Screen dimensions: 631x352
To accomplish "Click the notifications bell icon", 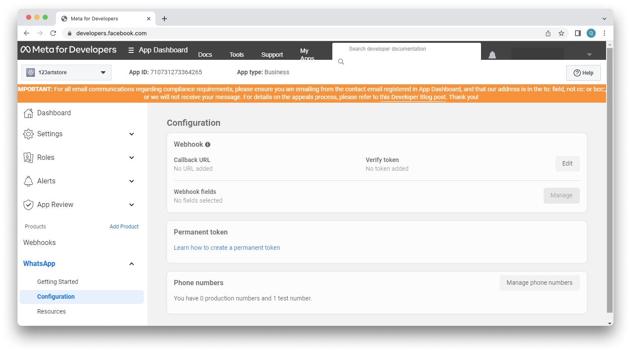I will [x=492, y=55].
